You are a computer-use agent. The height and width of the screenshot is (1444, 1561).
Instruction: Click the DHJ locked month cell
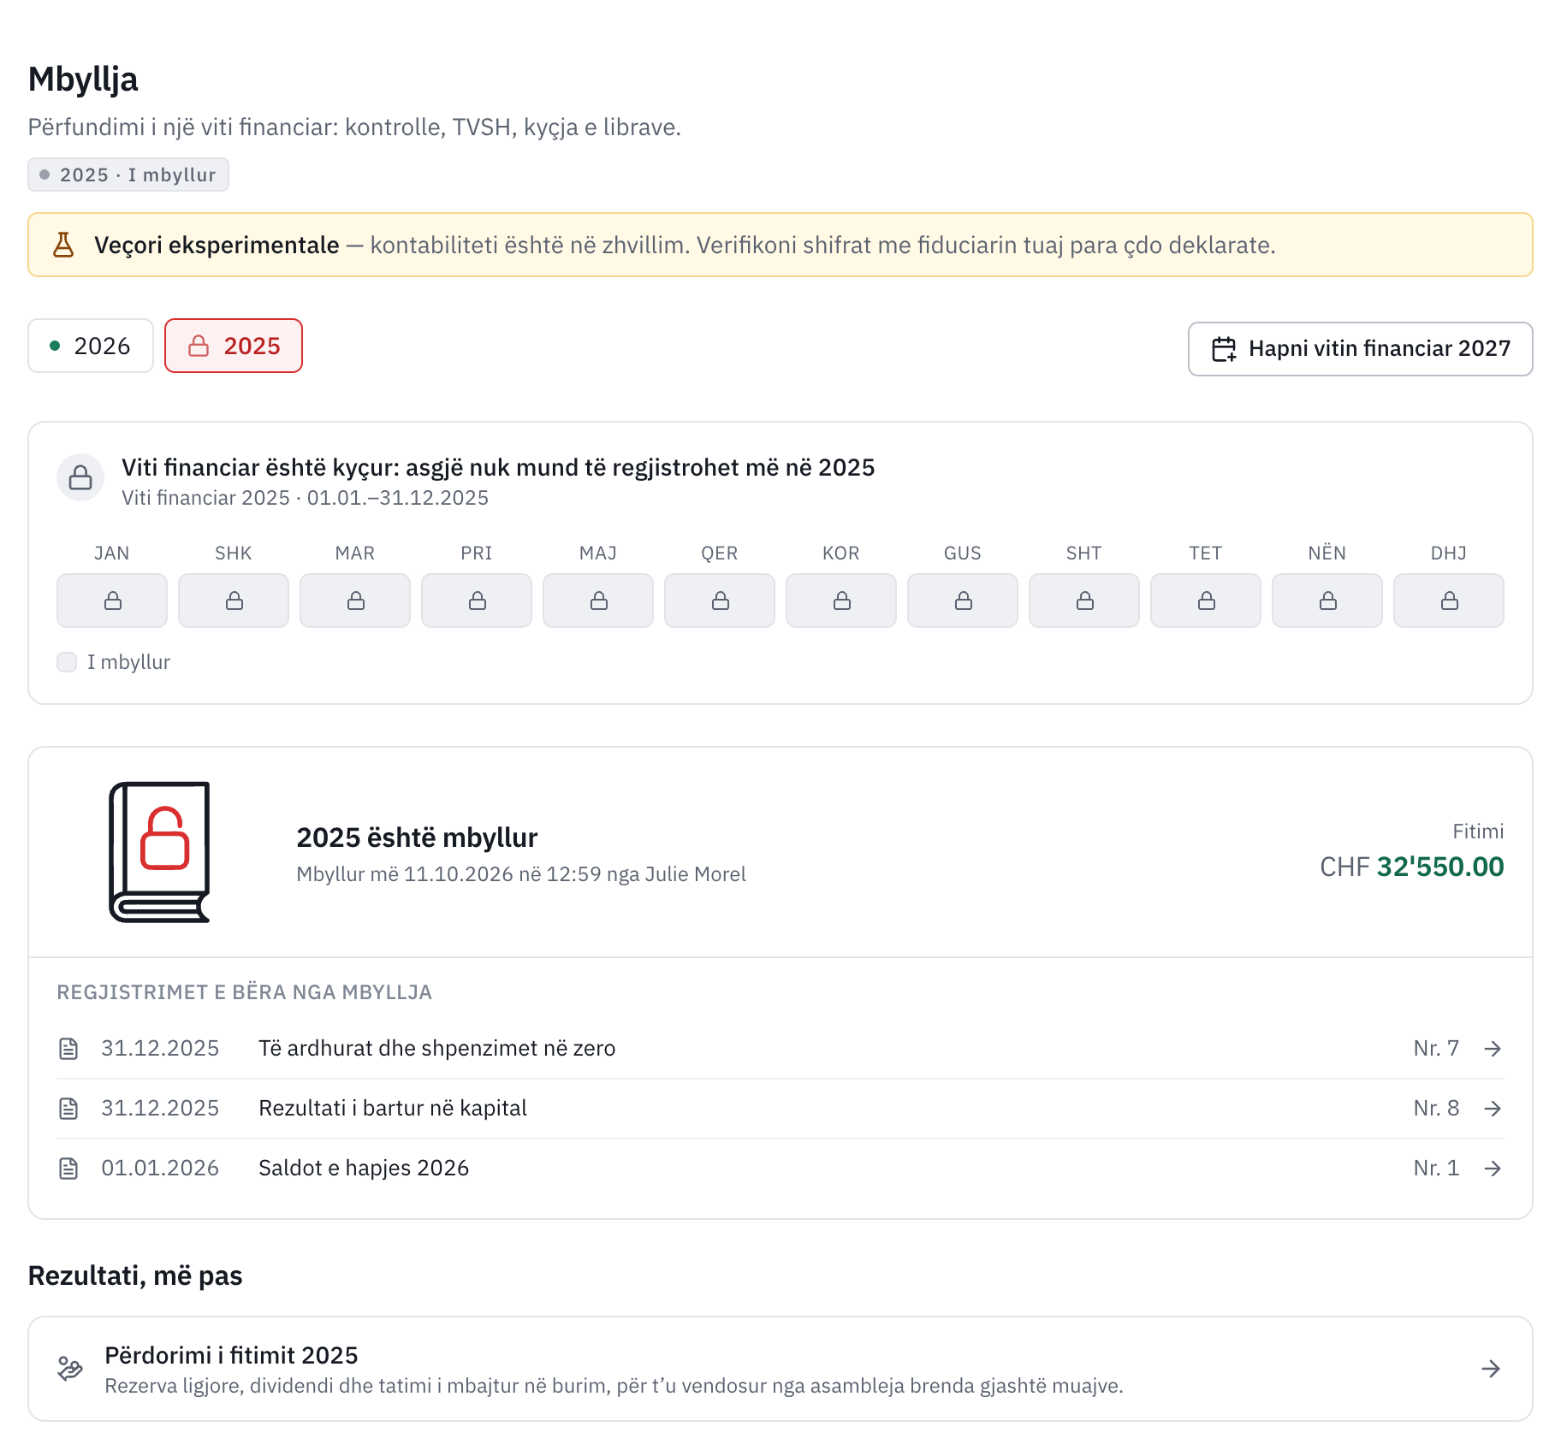click(1449, 601)
